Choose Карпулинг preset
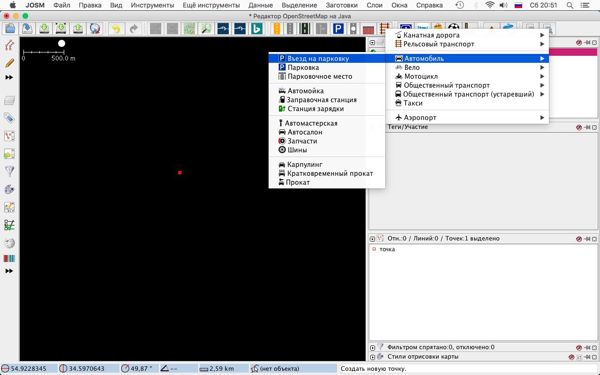This screenshot has width=600, height=375. [x=327, y=165]
